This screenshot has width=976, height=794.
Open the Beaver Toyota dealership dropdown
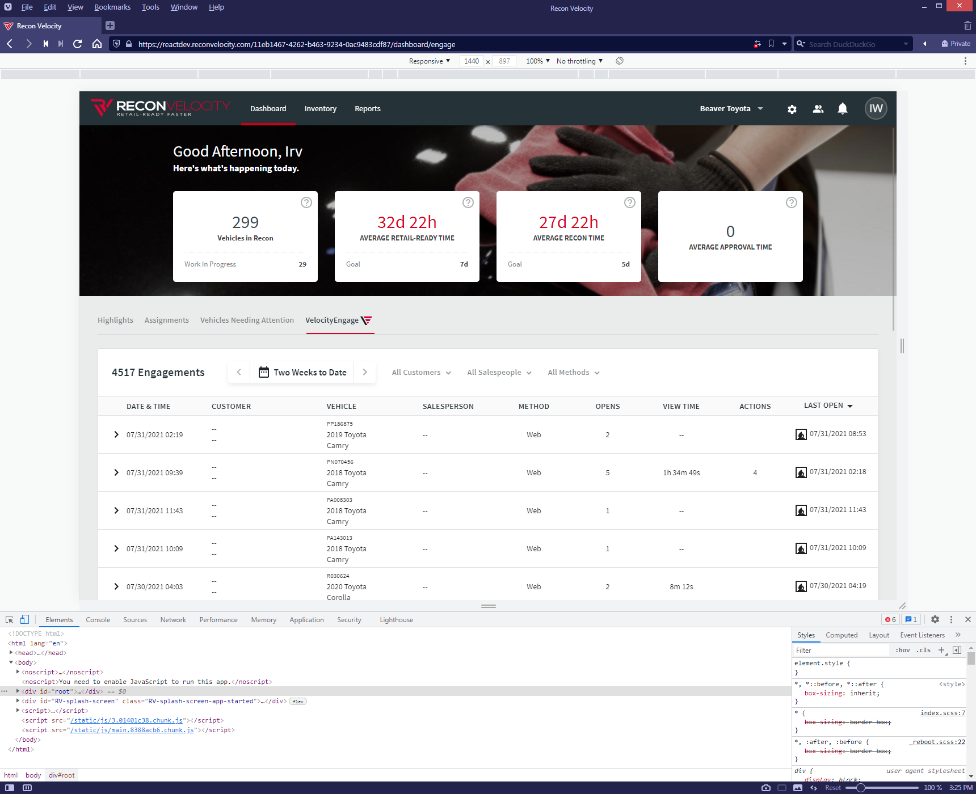coord(731,109)
